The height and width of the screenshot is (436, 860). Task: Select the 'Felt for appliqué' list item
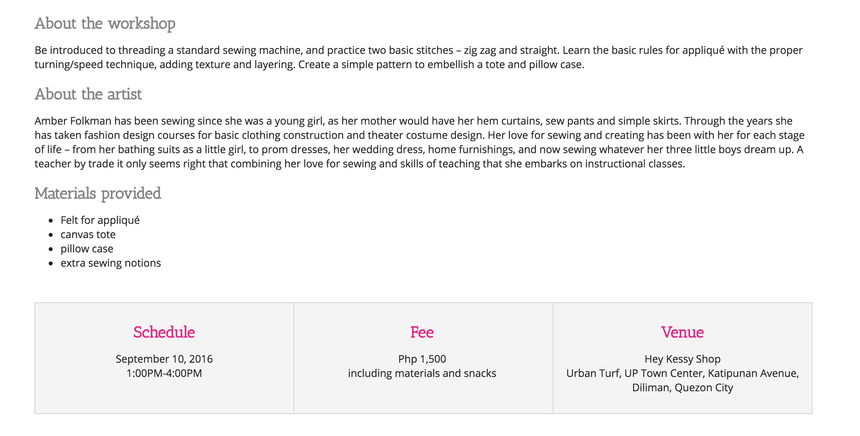pyautogui.click(x=100, y=220)
